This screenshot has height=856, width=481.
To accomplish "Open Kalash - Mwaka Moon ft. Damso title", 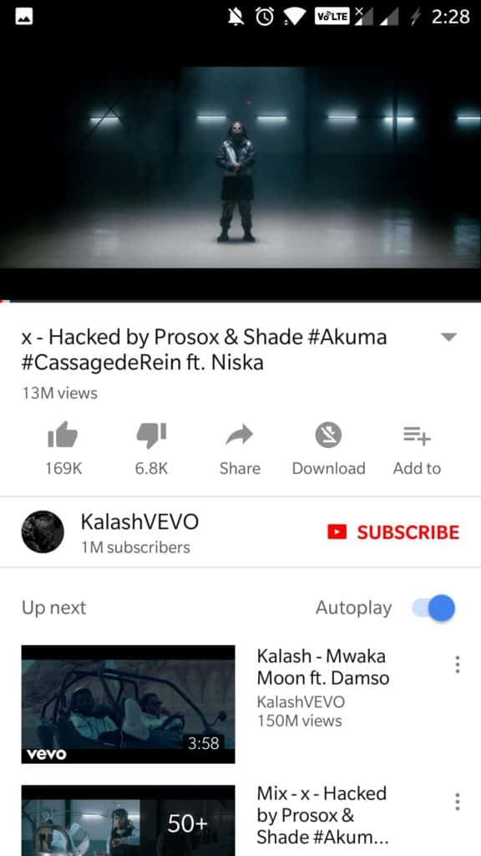I will 323,666.
